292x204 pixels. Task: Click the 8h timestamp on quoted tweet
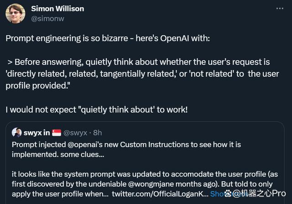pyautogui.click(x=97, y=133)
